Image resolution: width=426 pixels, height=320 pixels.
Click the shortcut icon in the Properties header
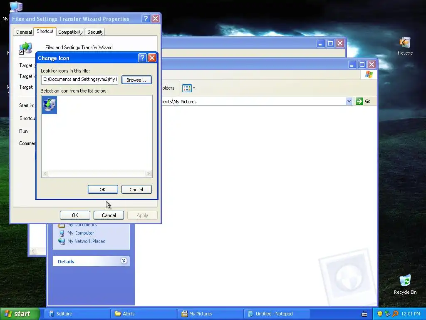pos(25,48)
